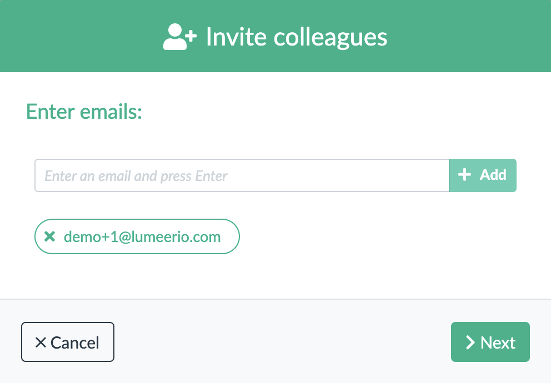
Task: Click the chevron arrow inside Next
Action: click(x=470, y=342)
